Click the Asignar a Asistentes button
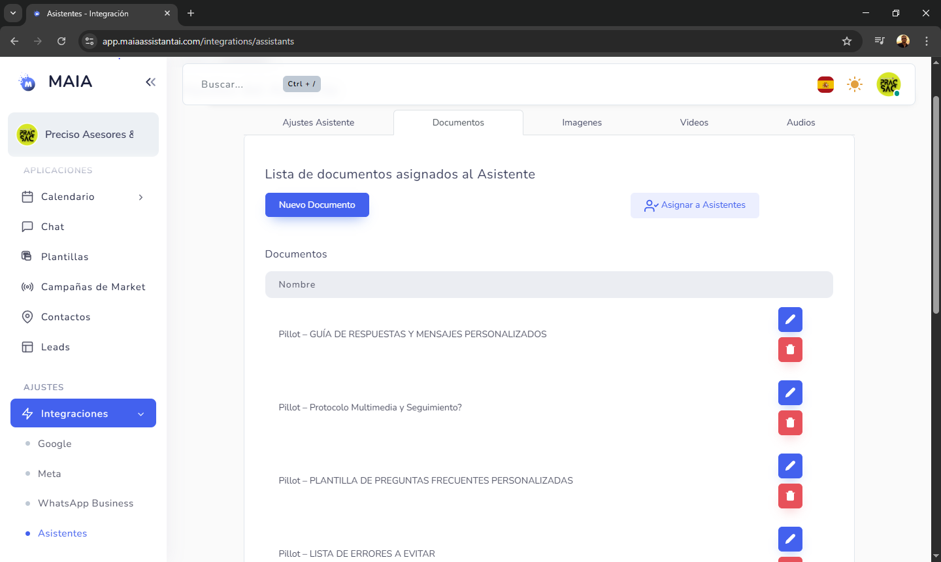Image resolution: width=941 pixels, height=562 pixels. 695,205
